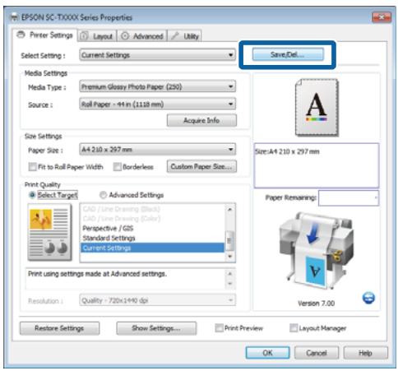Screen dimensions: 398x371
Task: Click the printer illustration image
Action: tap(316, 250)
